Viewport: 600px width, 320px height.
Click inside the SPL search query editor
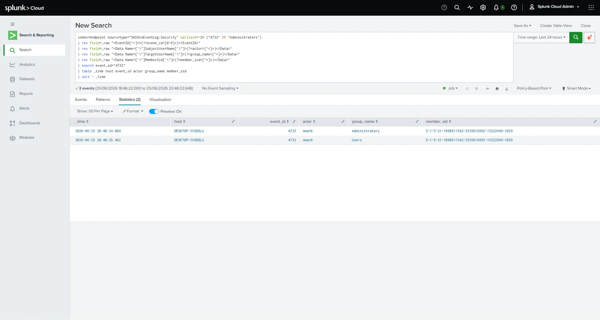click(294, 57)
